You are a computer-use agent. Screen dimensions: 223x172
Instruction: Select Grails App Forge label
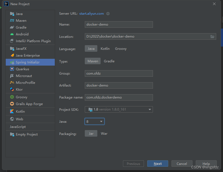29,104
